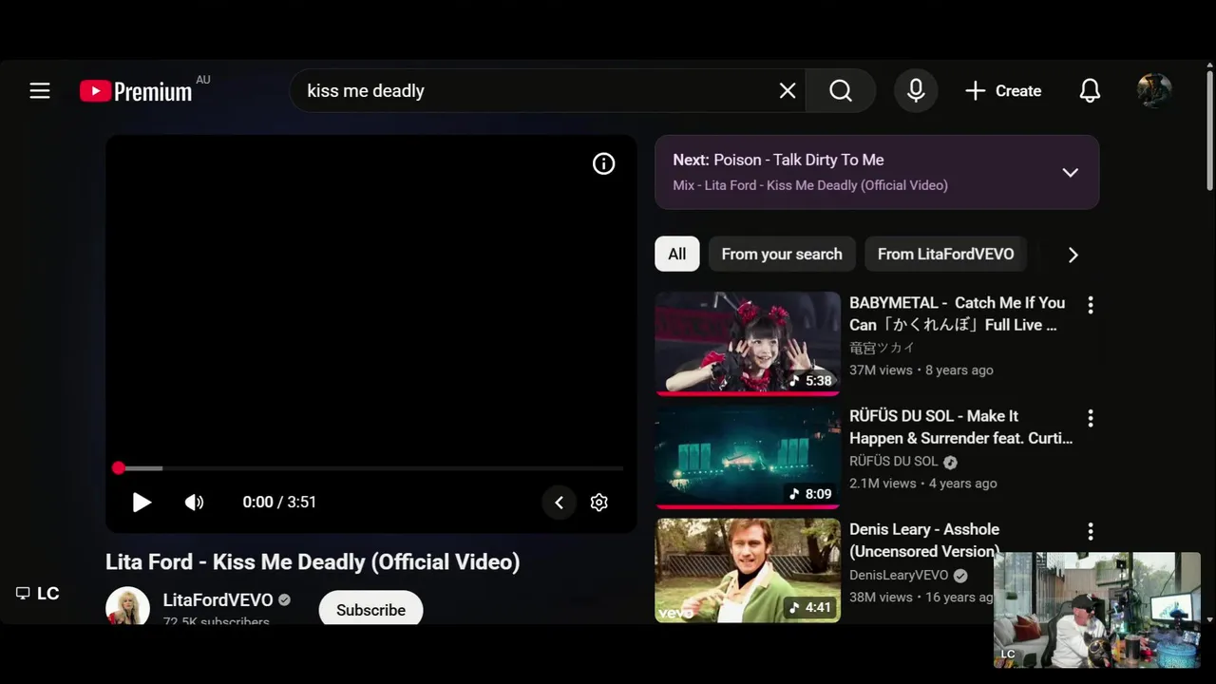Viewport: 1216px width, 684px height.
Task: Click the red playhead scrubber
Action: point(119,468)
